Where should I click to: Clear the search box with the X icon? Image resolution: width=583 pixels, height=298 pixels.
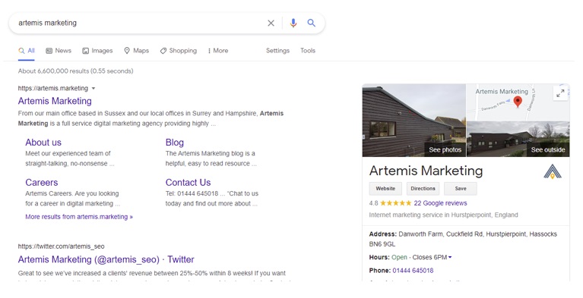click(271, 23)
